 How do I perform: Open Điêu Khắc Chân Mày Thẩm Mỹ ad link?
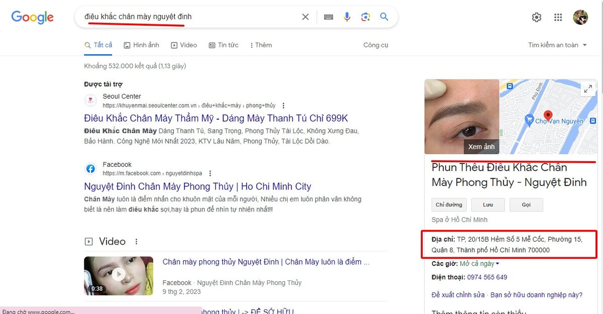coord(216,119)
